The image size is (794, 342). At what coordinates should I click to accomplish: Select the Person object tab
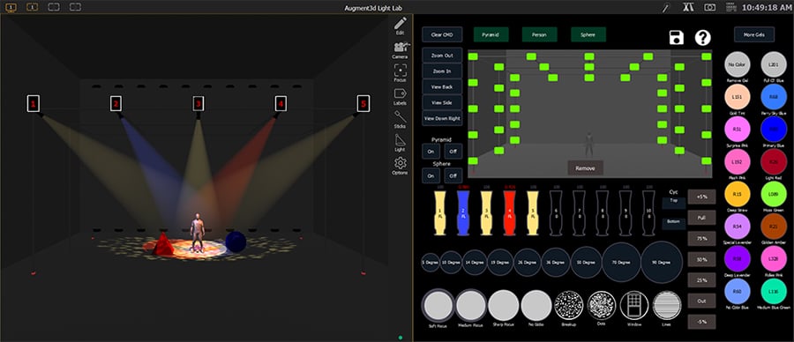pos(539,34)
